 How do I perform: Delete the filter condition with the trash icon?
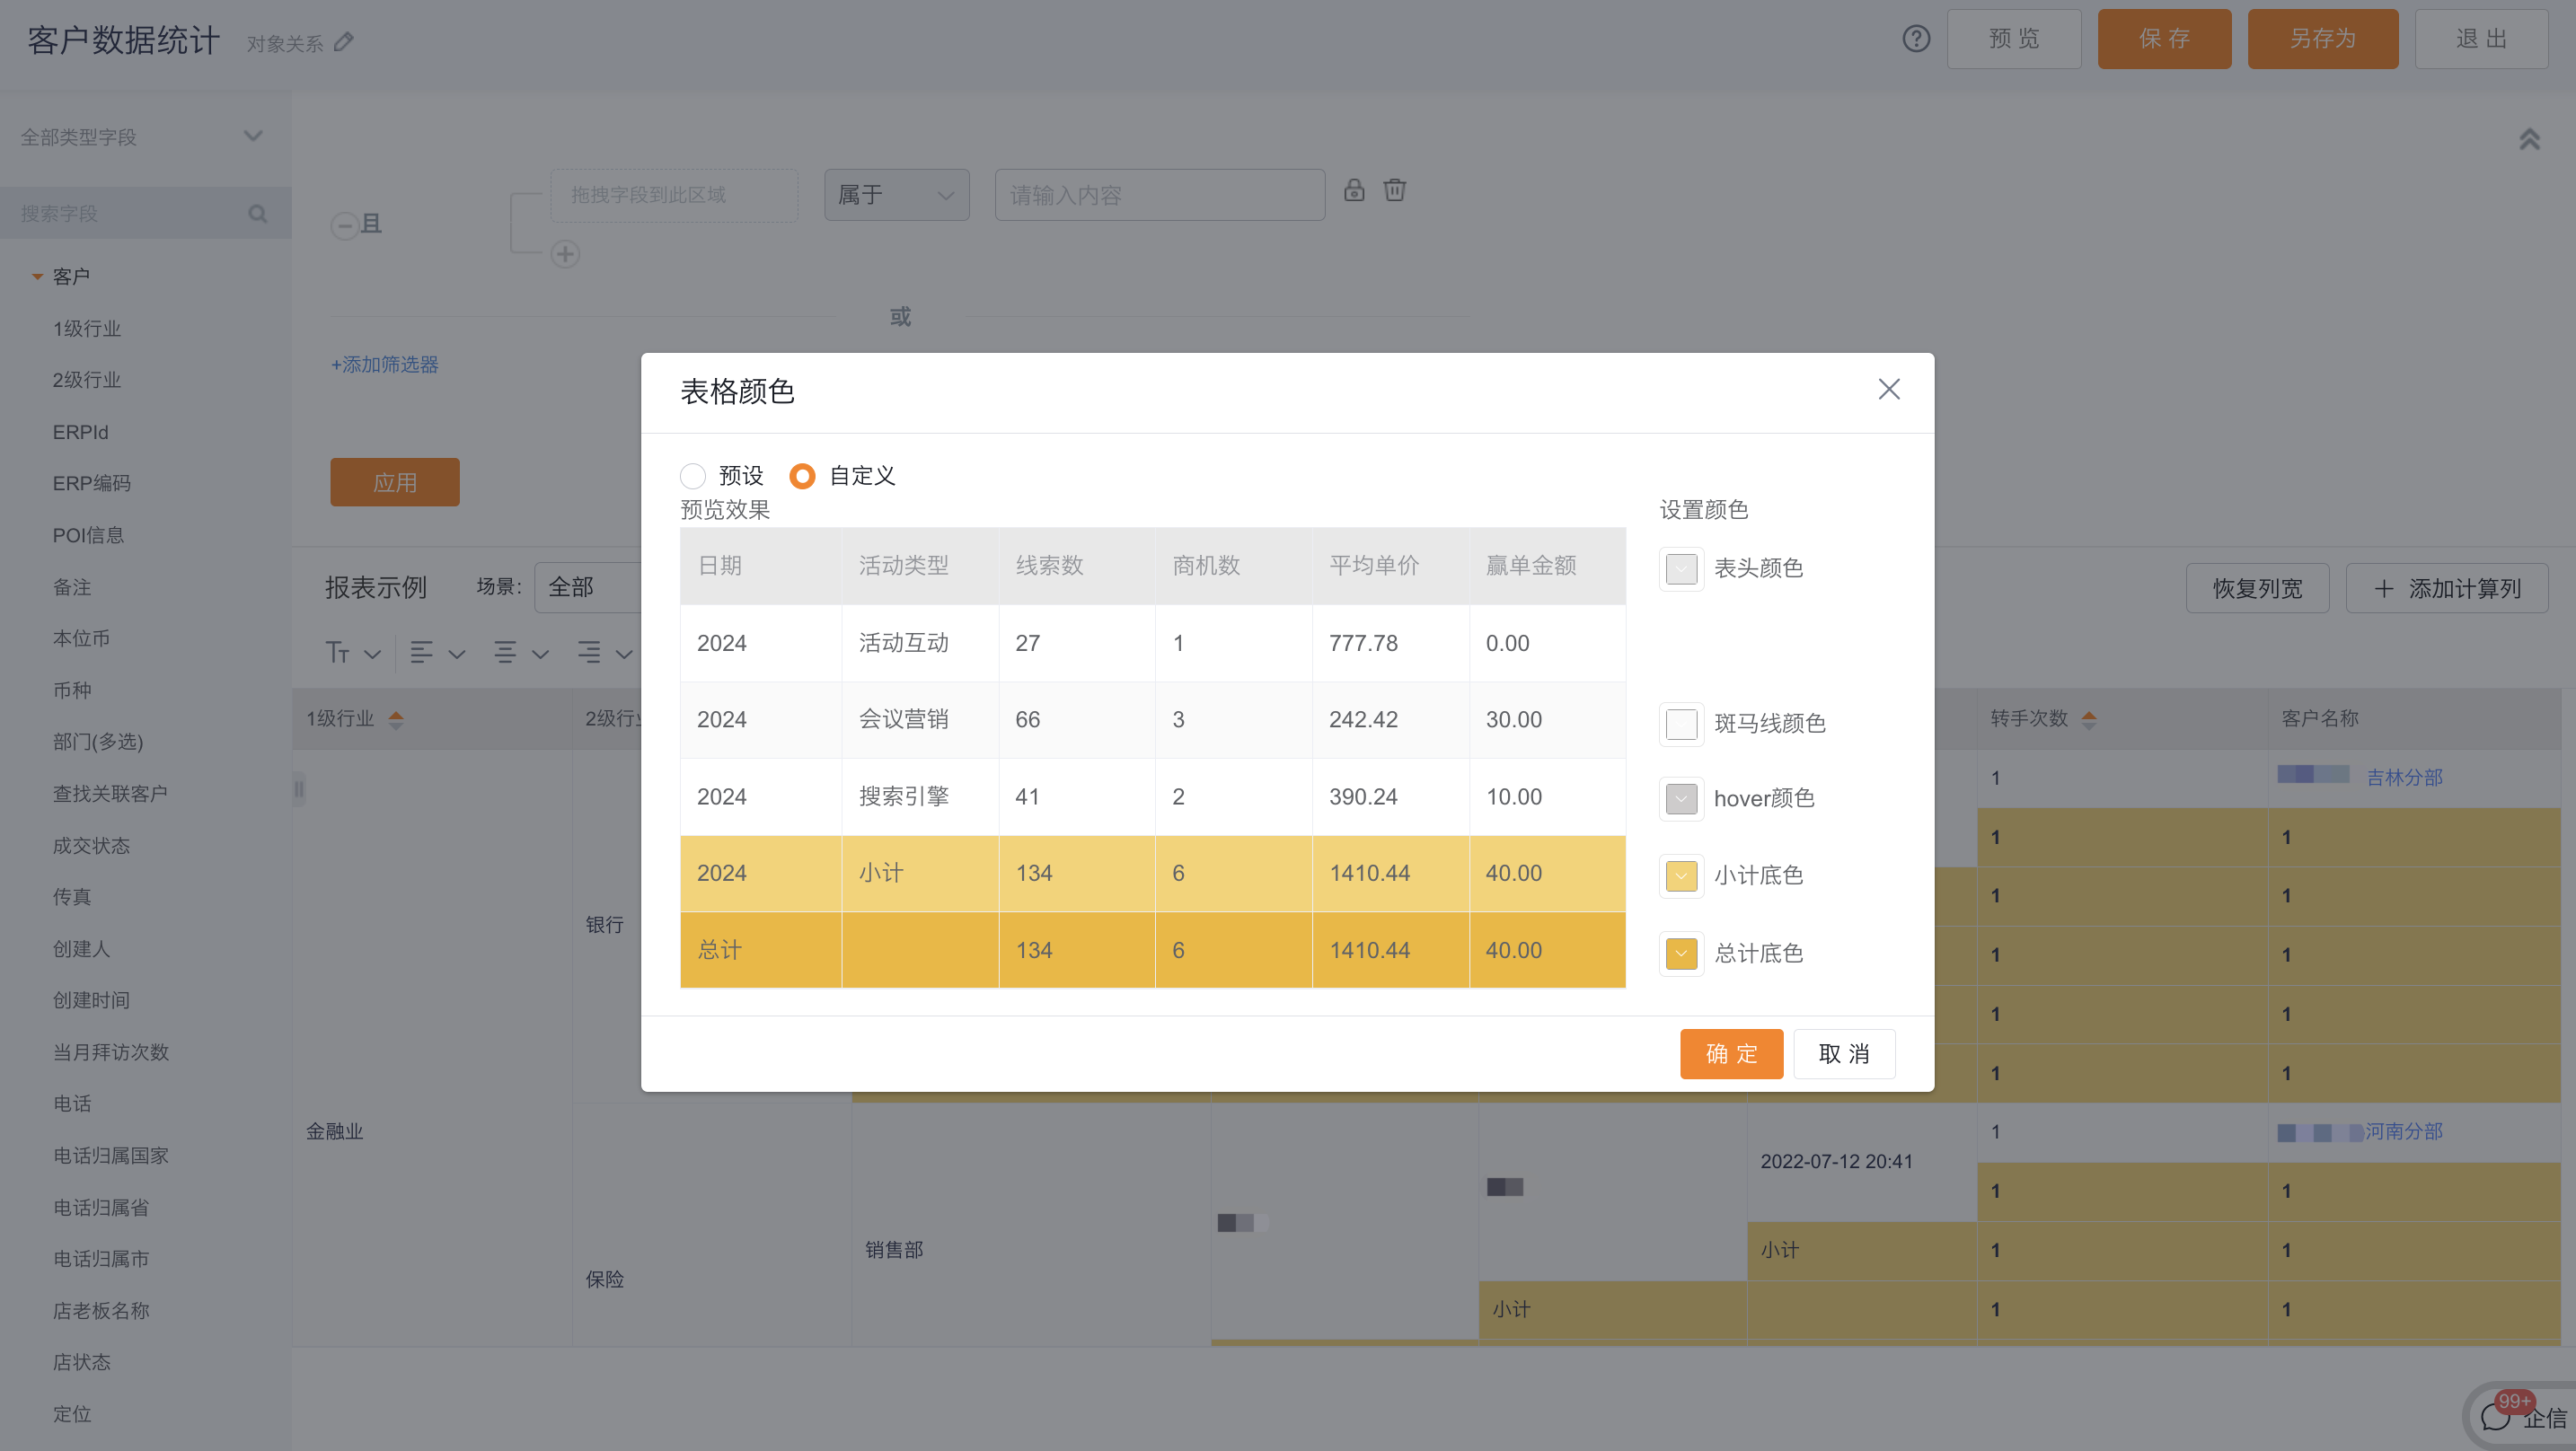click(1395, 190)
